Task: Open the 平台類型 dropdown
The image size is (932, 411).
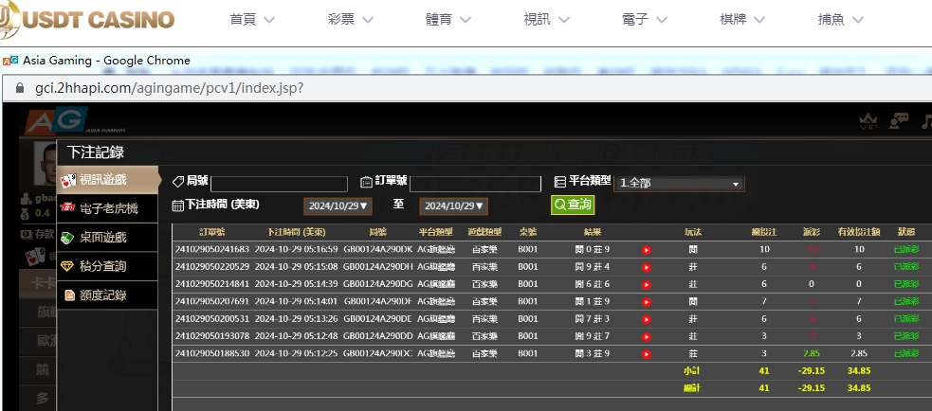Action: [679, 184]
